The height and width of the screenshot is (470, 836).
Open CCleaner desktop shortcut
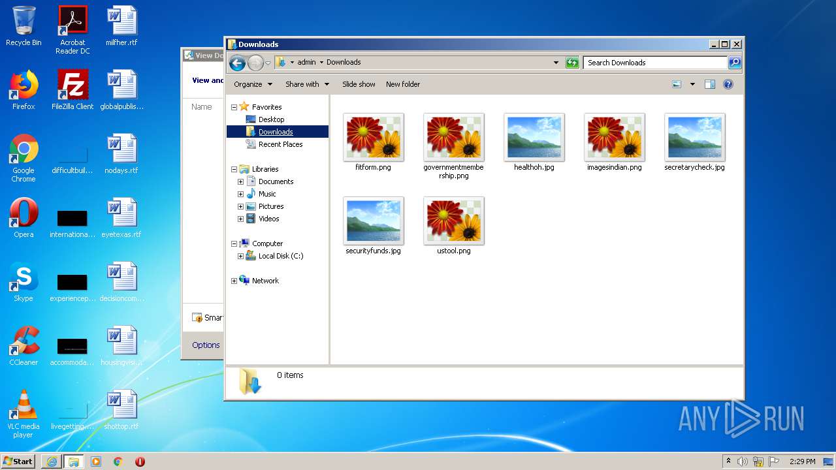pos(24,346)
